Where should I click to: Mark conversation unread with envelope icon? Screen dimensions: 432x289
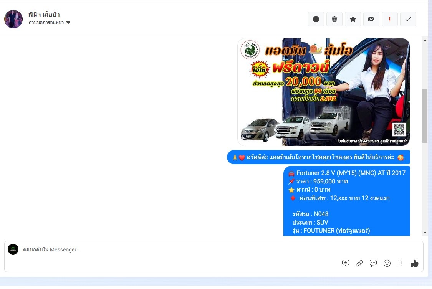coord(371,19)
